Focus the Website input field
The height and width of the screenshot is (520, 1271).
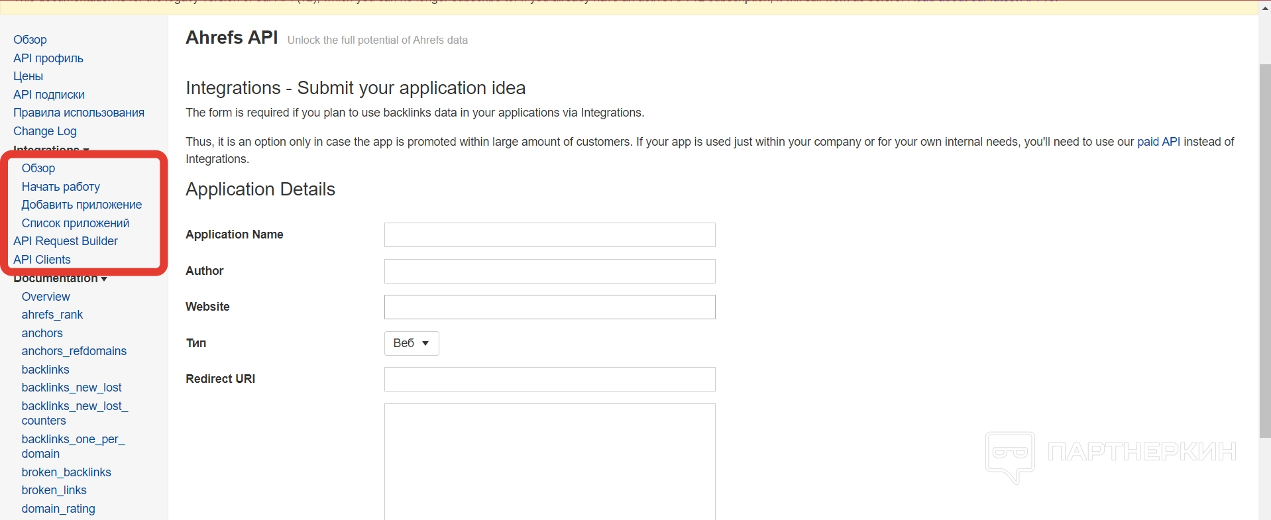550,307
